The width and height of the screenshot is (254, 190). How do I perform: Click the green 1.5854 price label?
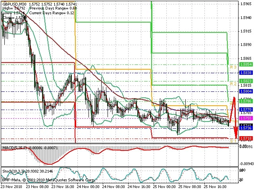pyautogui.click(x=246, y=64)
